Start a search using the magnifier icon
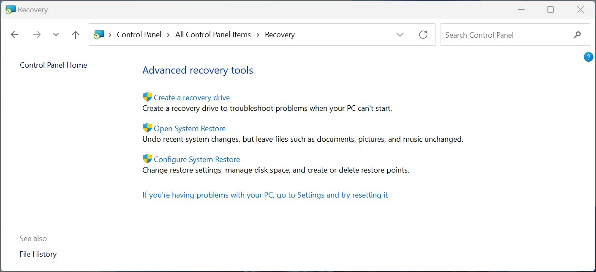 coord(577,35)
